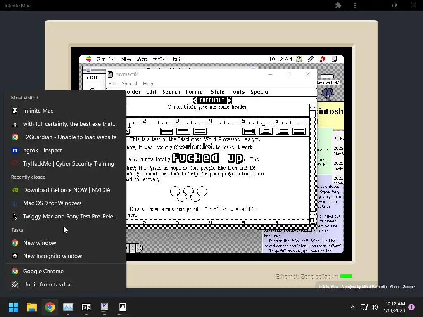This screenshot has height=317, width=423.
Task: Open the application switcher icon in Mac menu bar
Action: 334,59
